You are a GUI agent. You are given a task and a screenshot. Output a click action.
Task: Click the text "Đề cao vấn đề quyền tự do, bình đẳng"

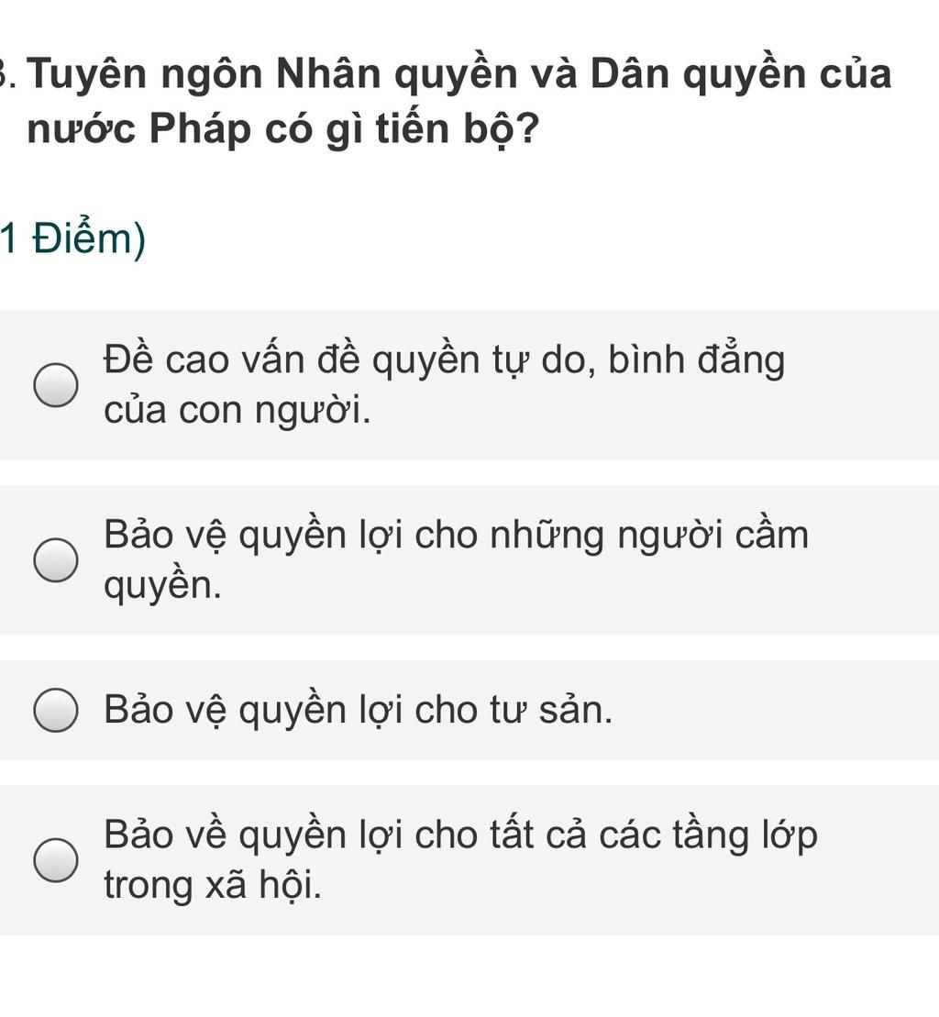click(444, 359)
